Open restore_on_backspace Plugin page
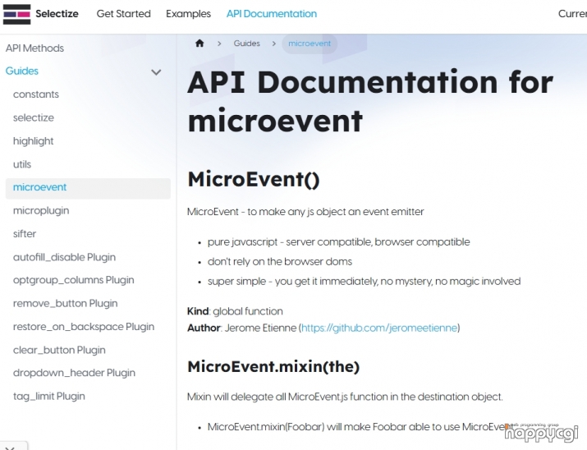Screen dimensions: 587x450 point(84,327)
